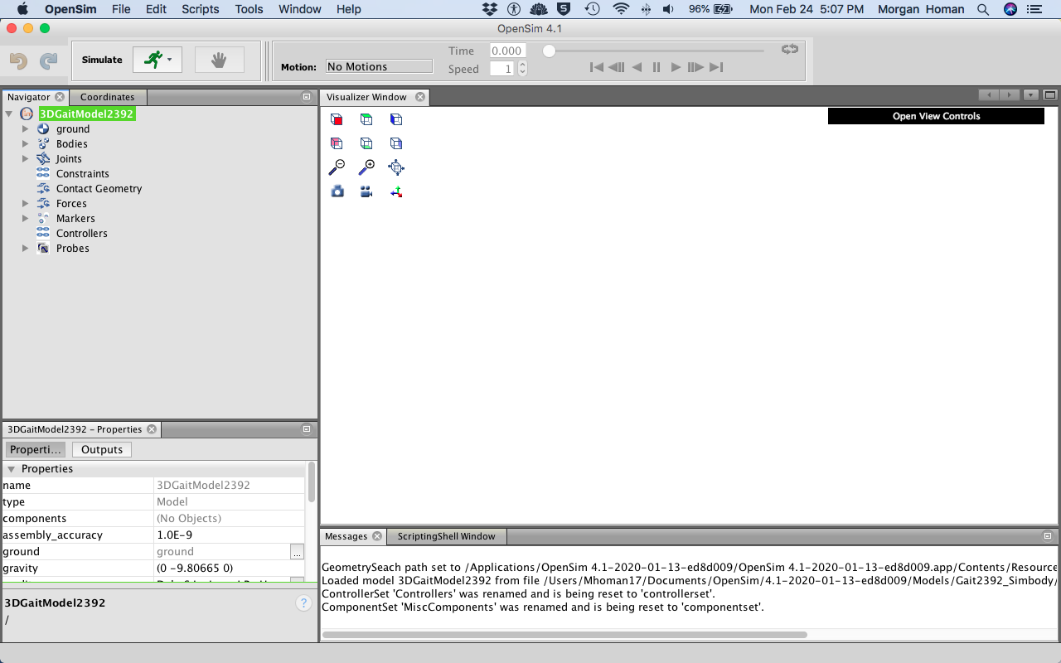This screenshot has height=663, width=1061.
Task: Jump to the motion end
Action: (x=716, y=67)
